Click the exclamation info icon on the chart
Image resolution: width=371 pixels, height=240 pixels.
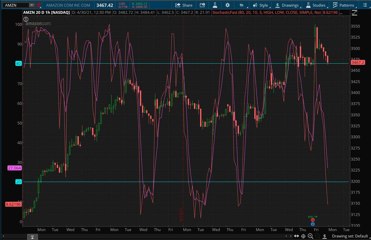pos(26,19)
